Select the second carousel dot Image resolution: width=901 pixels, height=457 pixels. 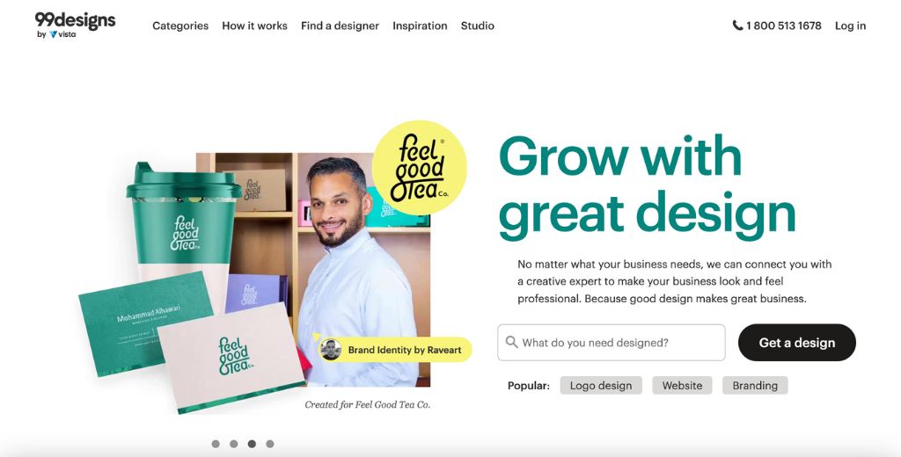pyautogui.click(x=234, y=444)
